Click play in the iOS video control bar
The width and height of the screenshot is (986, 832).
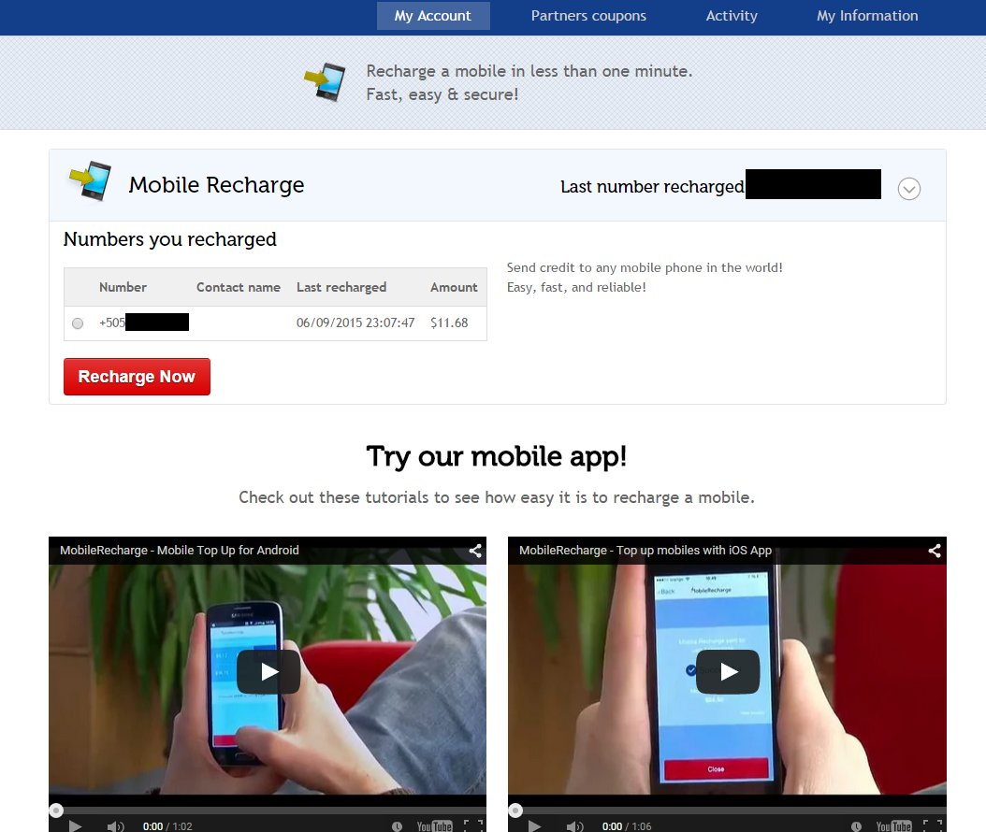point(534,825)
